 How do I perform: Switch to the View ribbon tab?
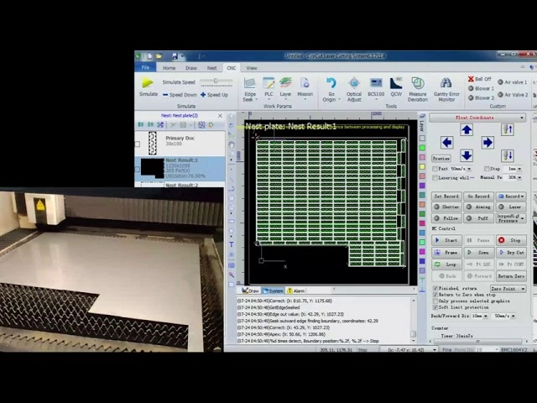click(x=252, y=68)
